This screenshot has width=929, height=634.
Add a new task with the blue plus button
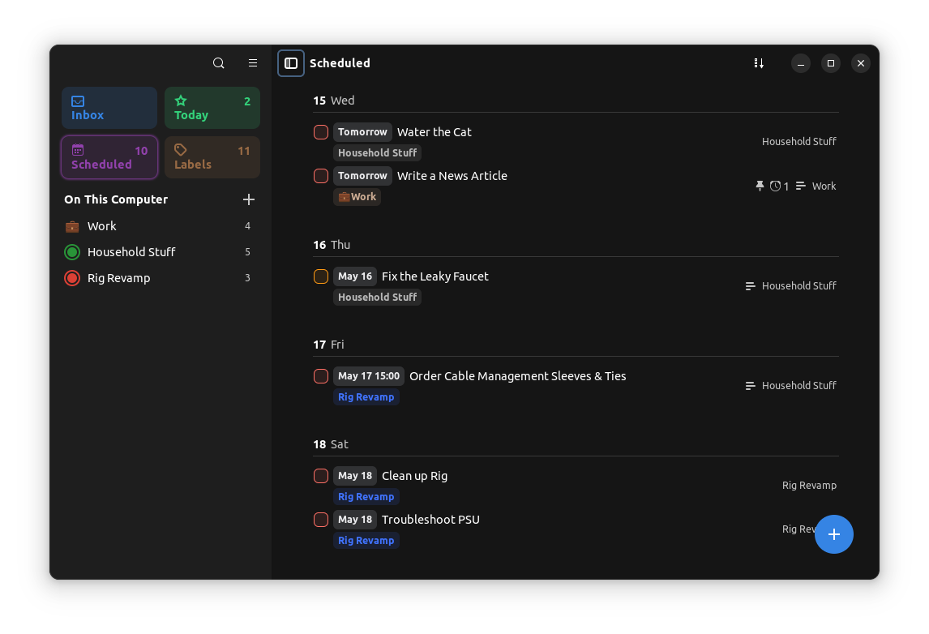834,534
